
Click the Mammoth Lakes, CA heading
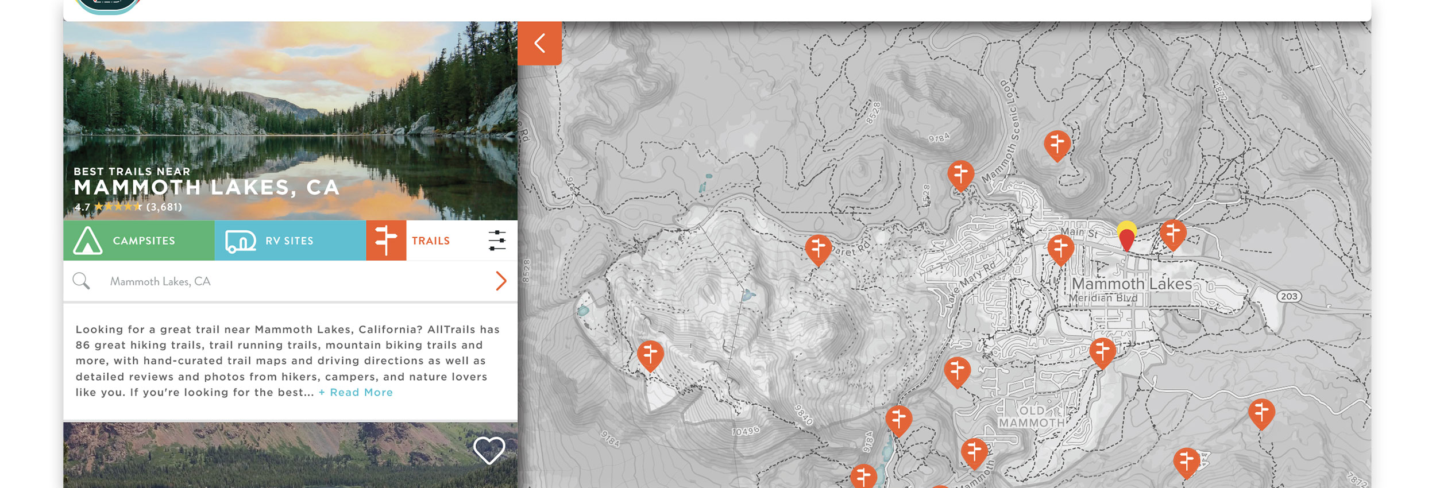point(207,188)
